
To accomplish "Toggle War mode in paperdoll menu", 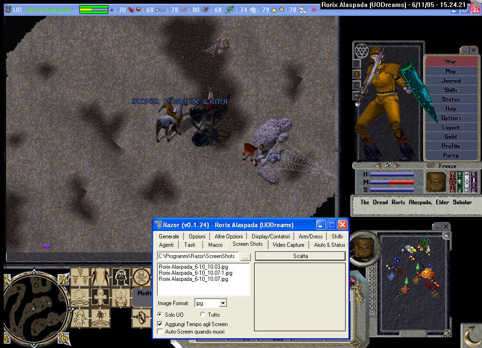I will (x=451, y=61).
